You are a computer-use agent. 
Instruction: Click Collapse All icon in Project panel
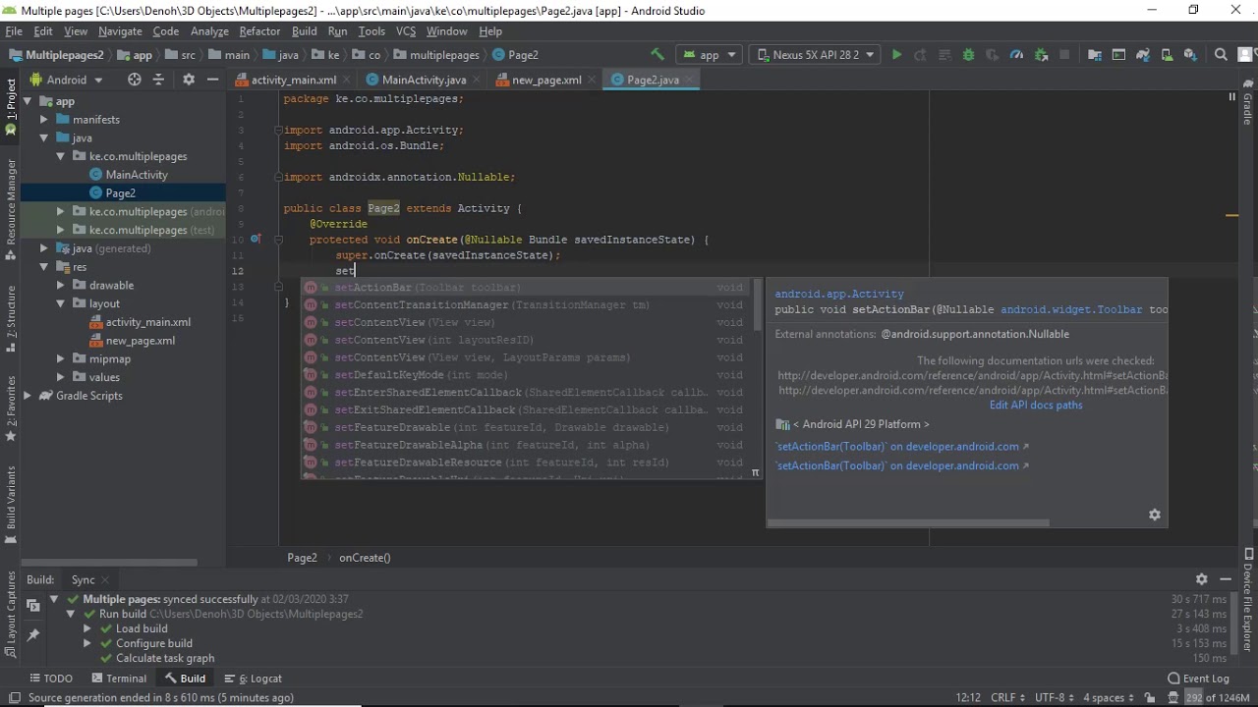pos(158,80)
